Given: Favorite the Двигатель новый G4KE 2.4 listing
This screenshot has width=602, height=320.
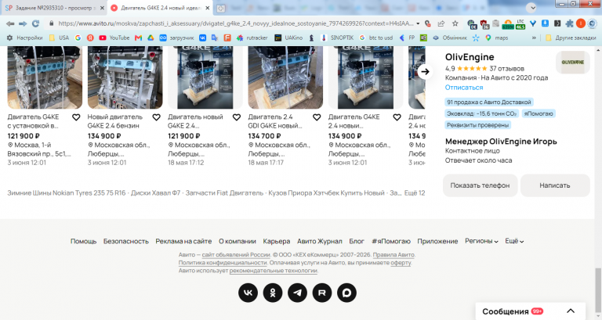Looking at the screenshot, I should pyautogui.click(x=237, y=117).
